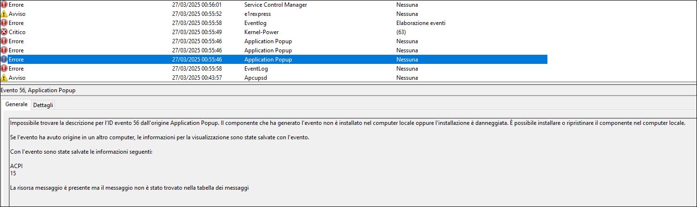697x207 pixels.
Task: Click the warning icon of Apcupsd row
Action: pyautogui.click(x=4, y=78)
